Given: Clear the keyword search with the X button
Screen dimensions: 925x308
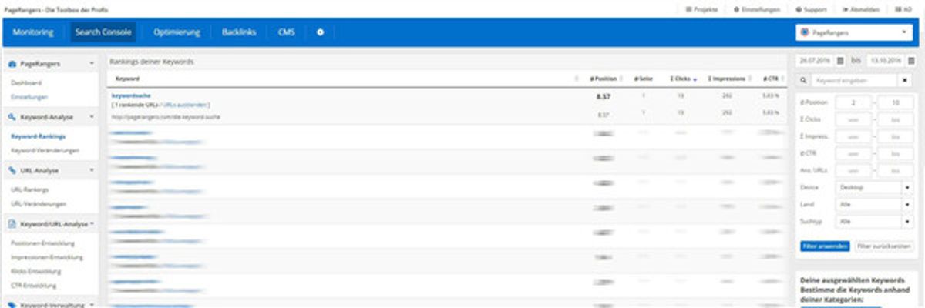Looking at the screenshot, I should coord(905,80).
